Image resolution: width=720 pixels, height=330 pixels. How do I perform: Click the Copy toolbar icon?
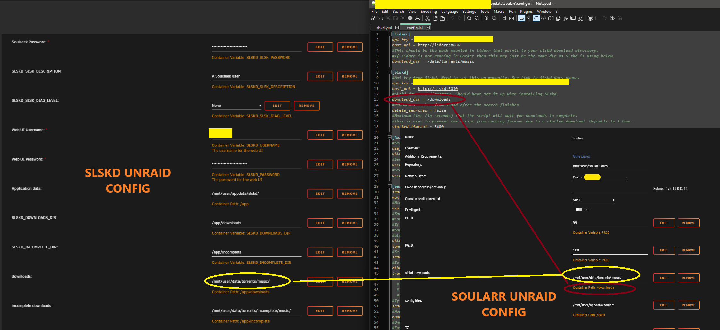tap(435, 18)
